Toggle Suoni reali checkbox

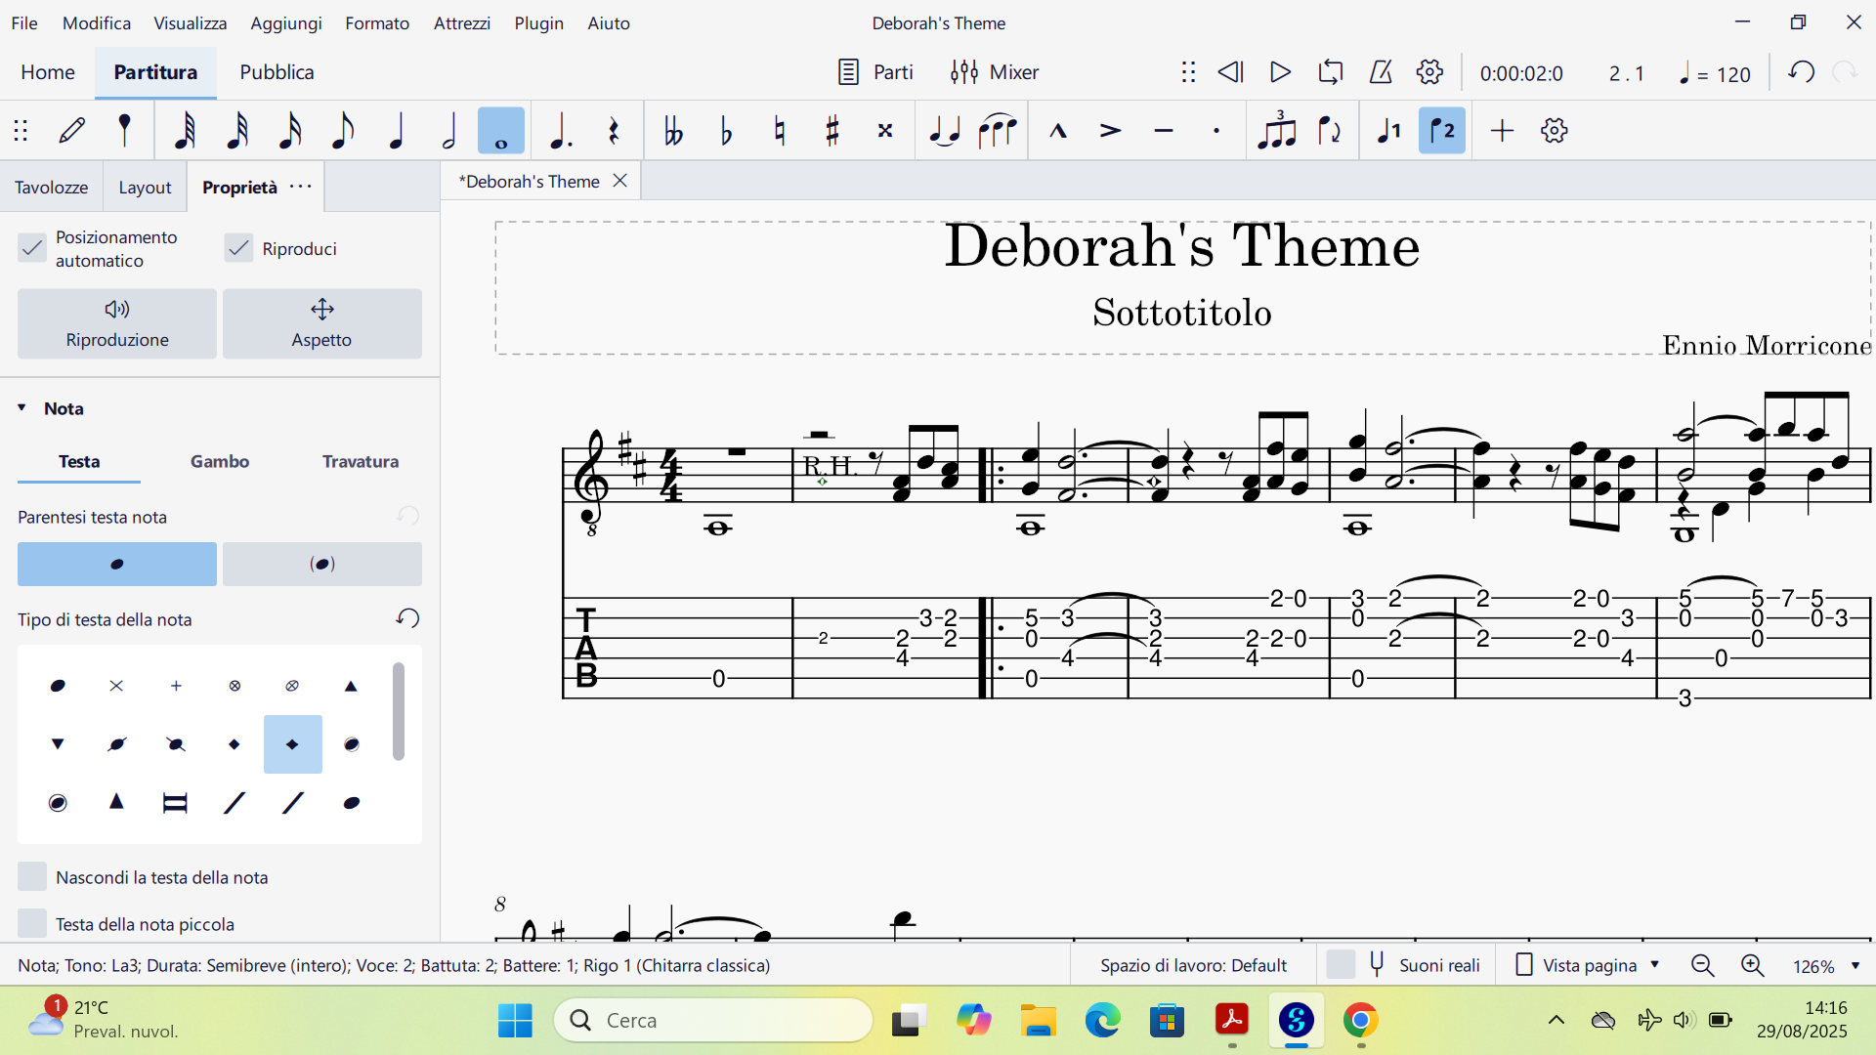pos(1341,965)
